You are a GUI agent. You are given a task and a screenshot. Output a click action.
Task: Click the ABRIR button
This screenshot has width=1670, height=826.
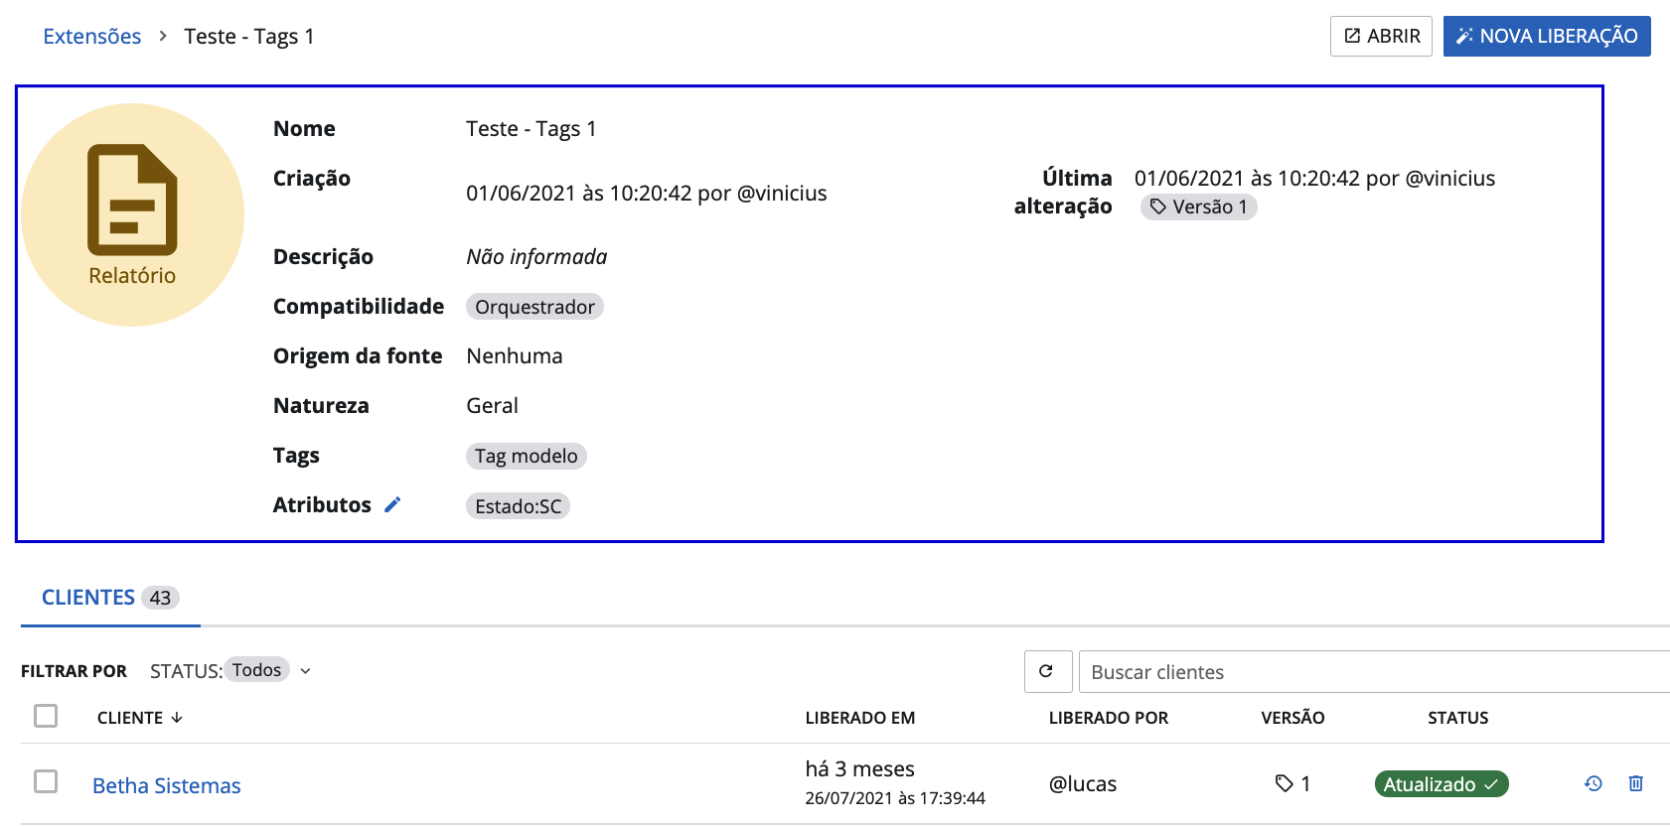pos(1381,36)
